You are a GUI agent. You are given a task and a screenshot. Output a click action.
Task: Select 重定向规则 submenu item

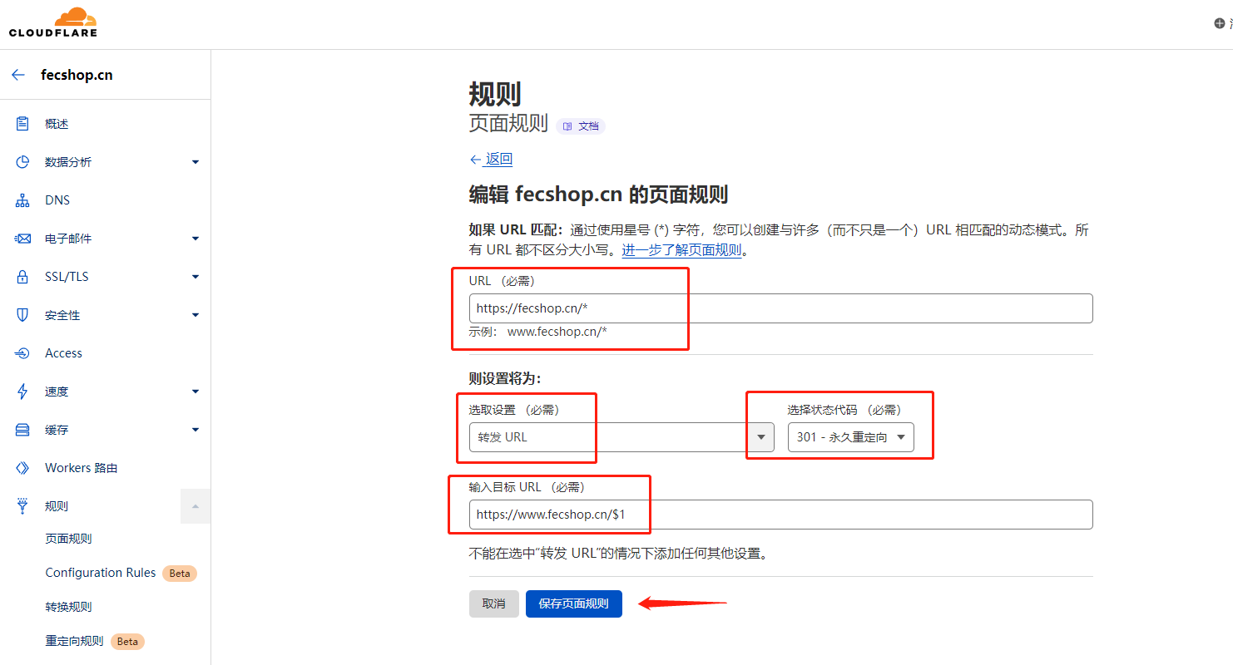[x=74, y=641]
